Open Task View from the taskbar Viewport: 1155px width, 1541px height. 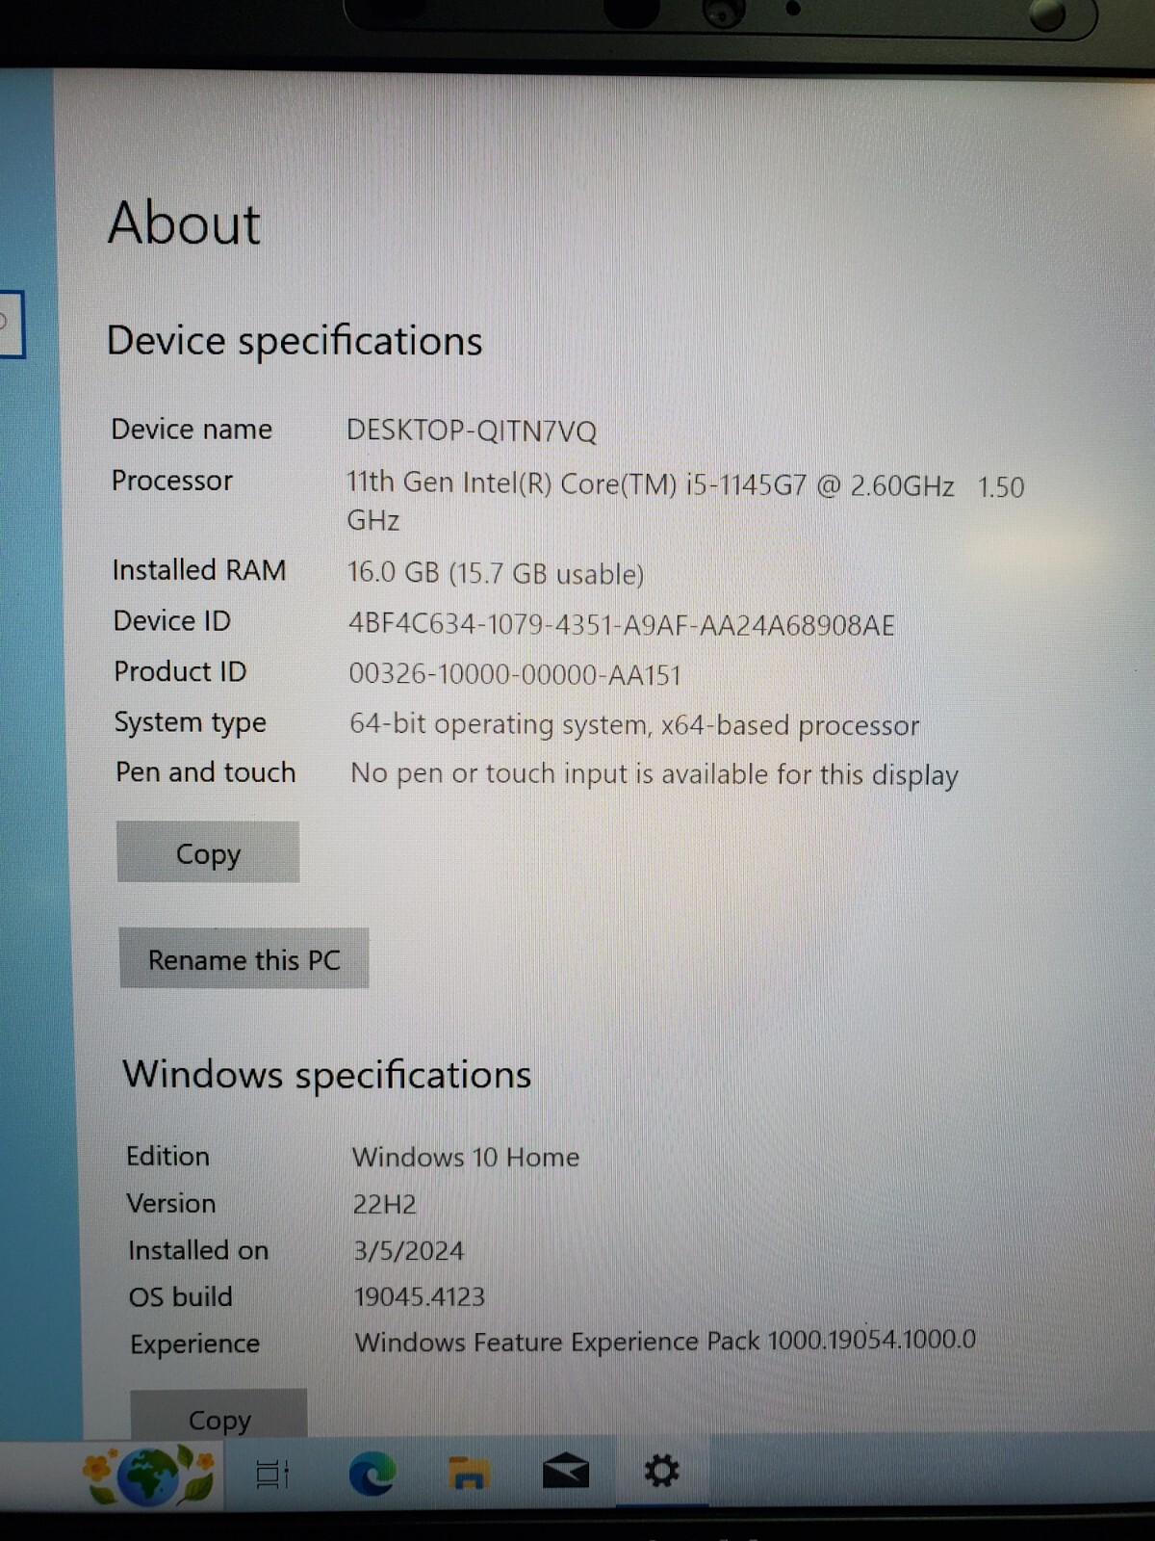click(x=272, y=1474)
